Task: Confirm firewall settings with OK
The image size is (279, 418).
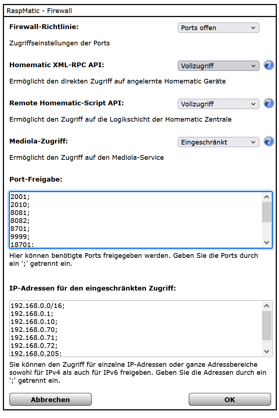Action: pyautogui.click(x=230, y=399)
